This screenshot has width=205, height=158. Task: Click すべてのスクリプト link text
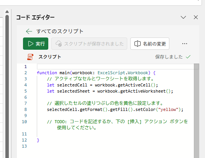pos(60,31)
